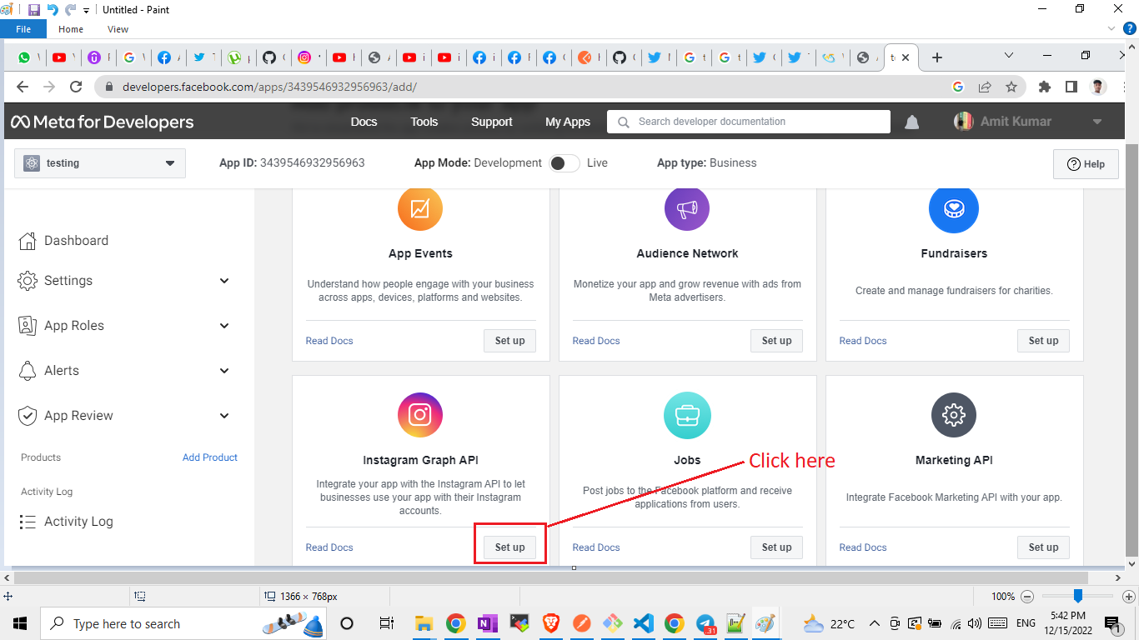This screenshot has height=640, width=1139.
Task: Click the Dashboard sidebar icon
Action: 26,240
